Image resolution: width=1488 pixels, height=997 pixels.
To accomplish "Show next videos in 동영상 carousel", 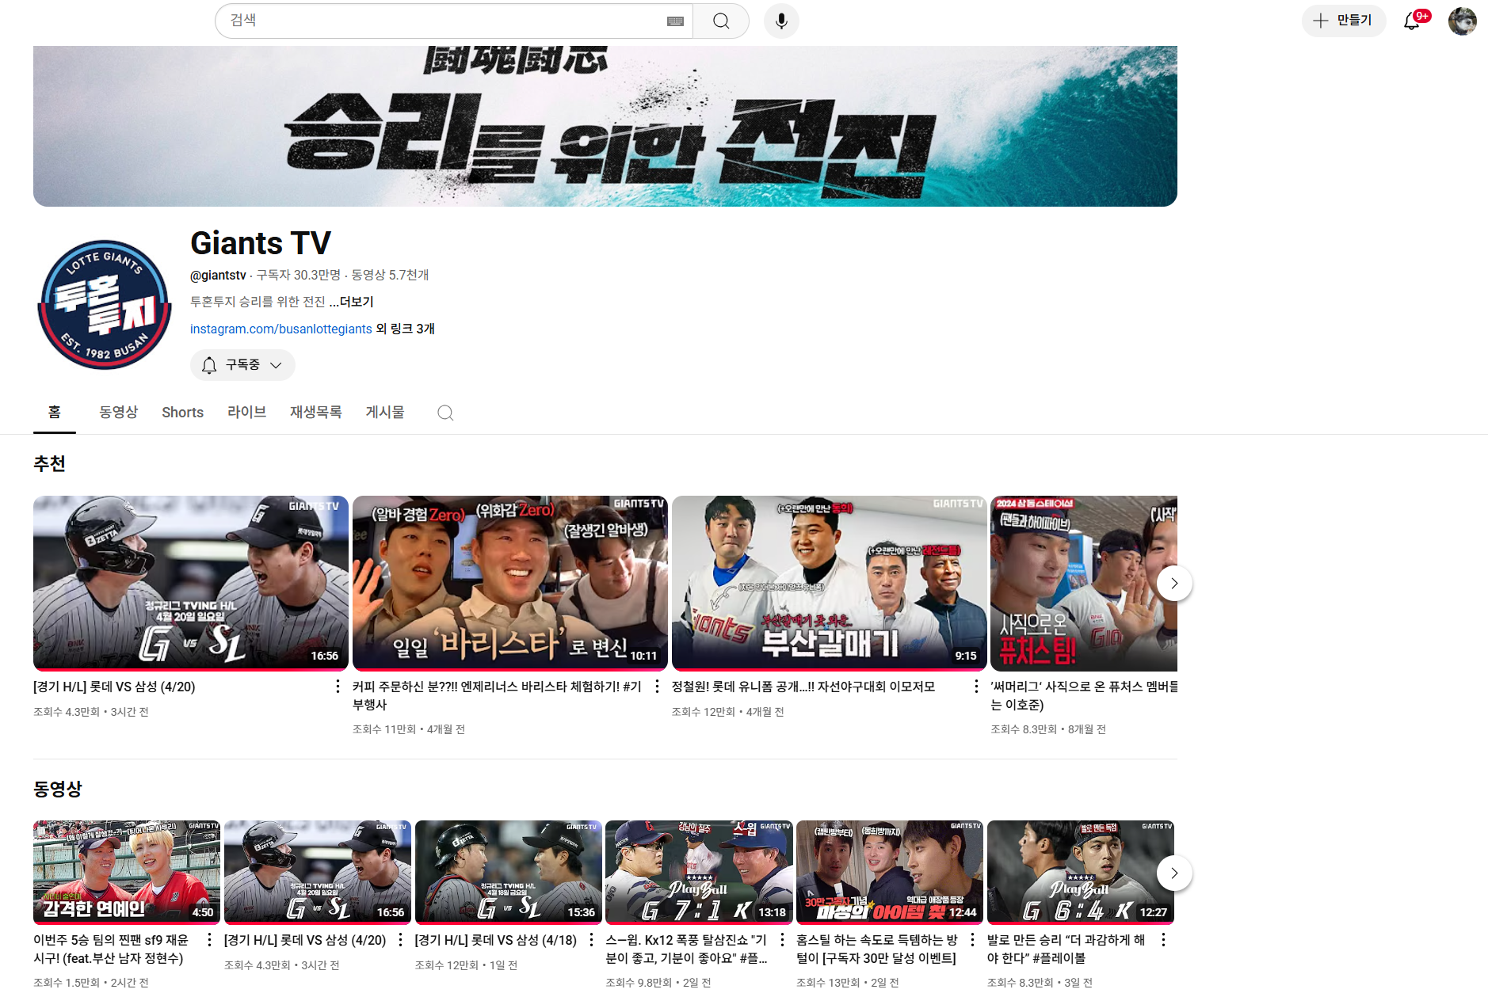I will click(x=1174, y=873).
